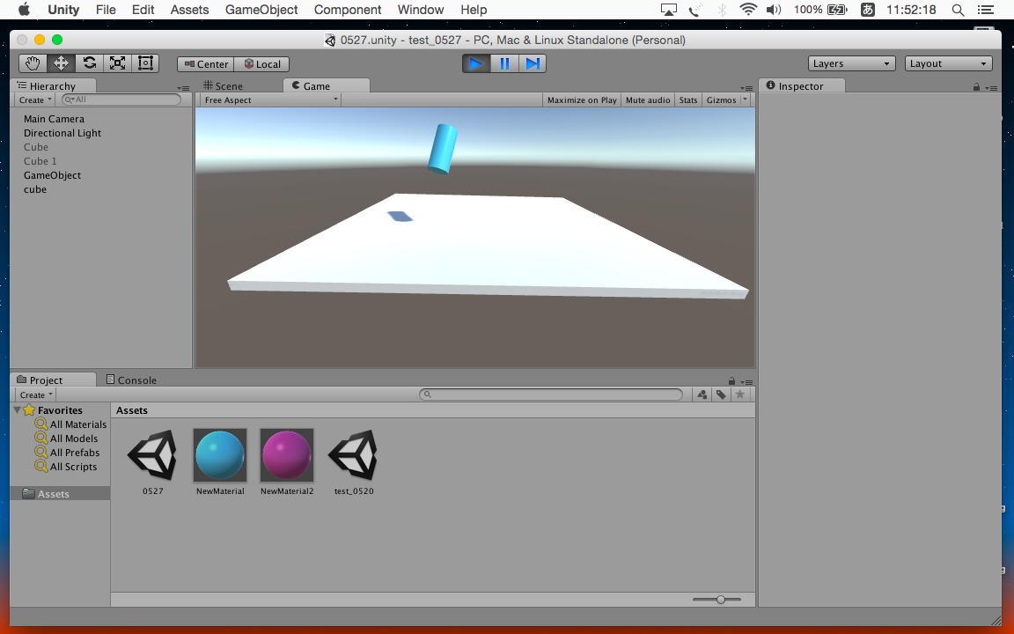Toggle pivot Center button
The width and height of the screenshot is (1014, 634).
(x=206, y=64)
